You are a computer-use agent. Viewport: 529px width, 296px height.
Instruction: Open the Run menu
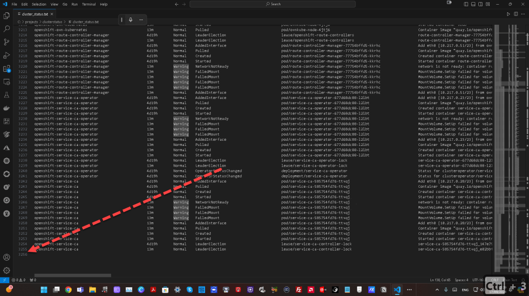[x=74, y=4]
